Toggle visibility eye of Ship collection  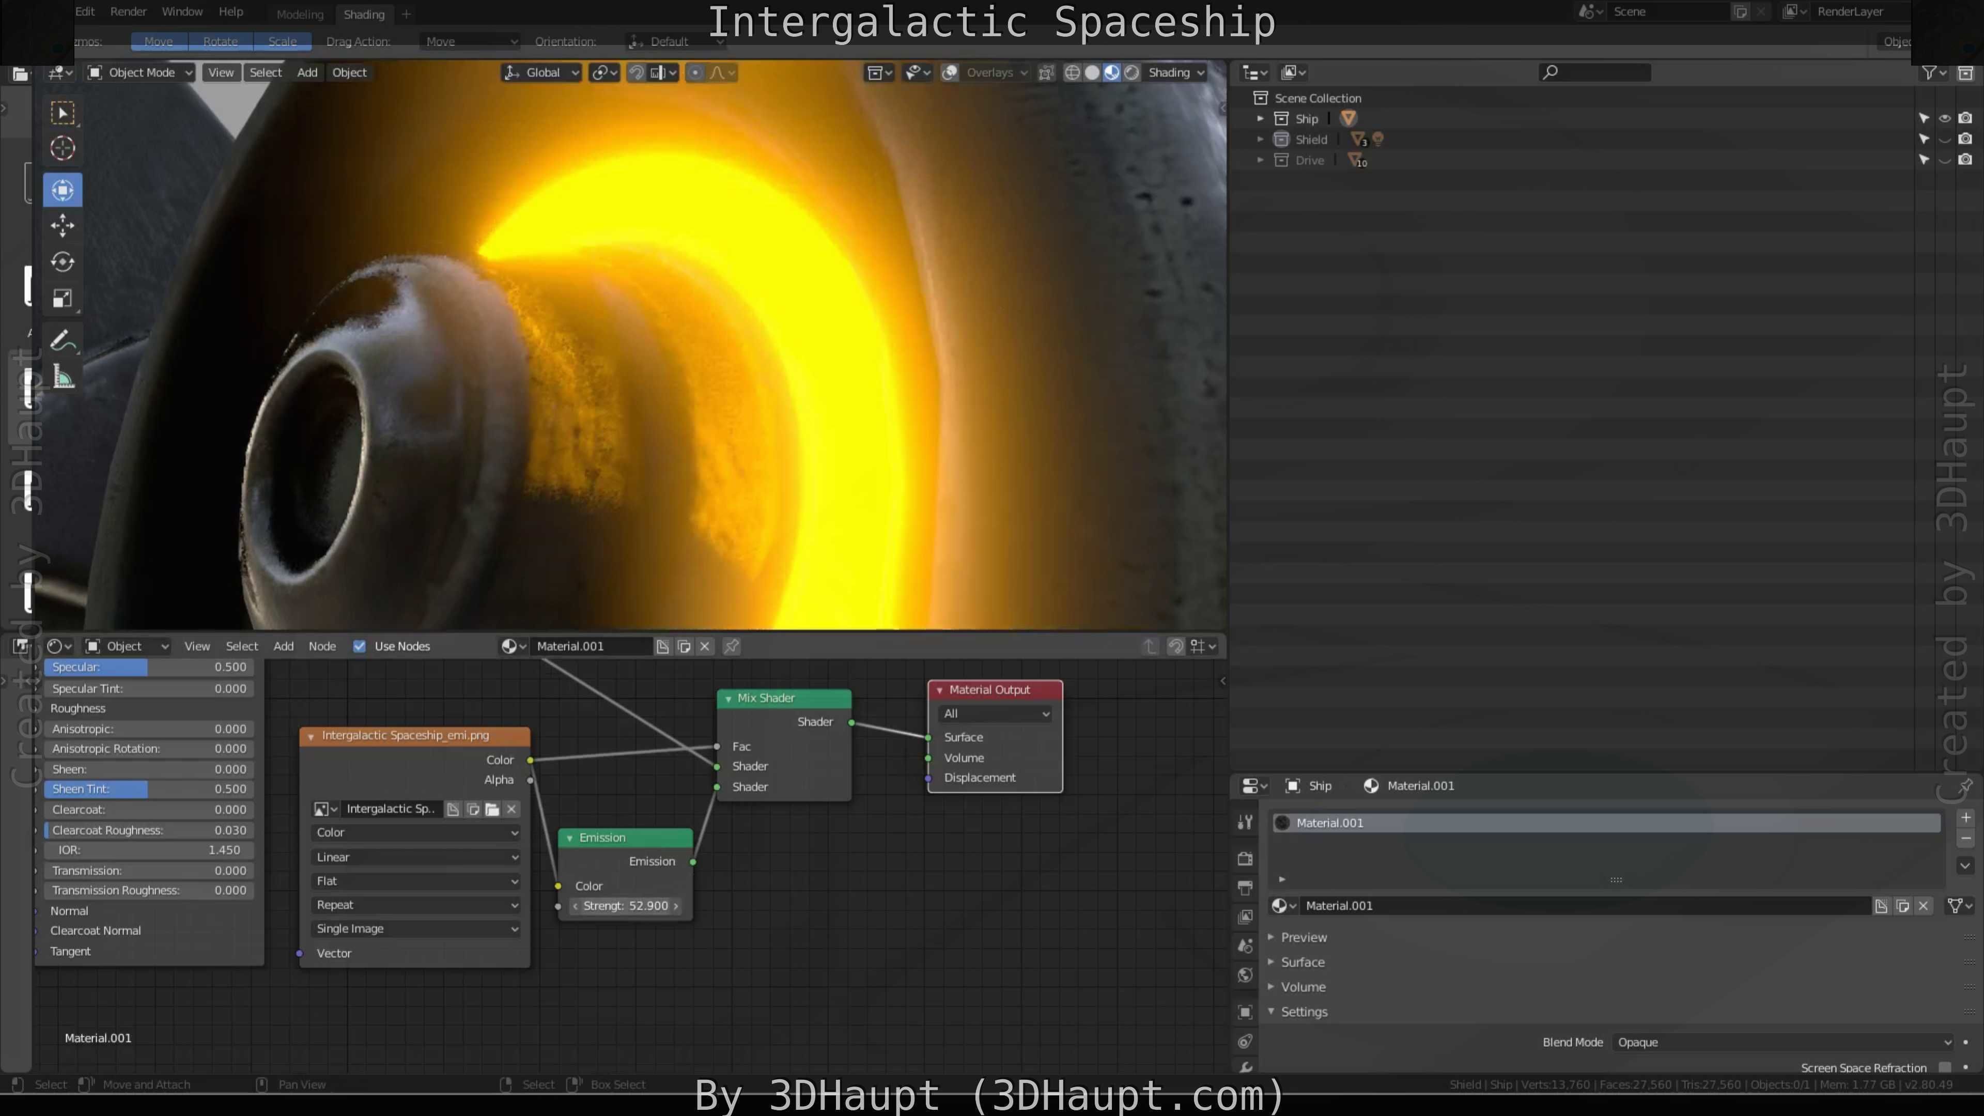point(1945,119)
